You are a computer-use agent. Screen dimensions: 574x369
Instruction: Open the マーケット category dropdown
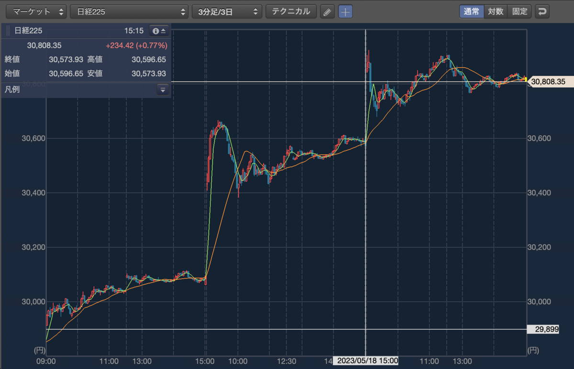36,11
